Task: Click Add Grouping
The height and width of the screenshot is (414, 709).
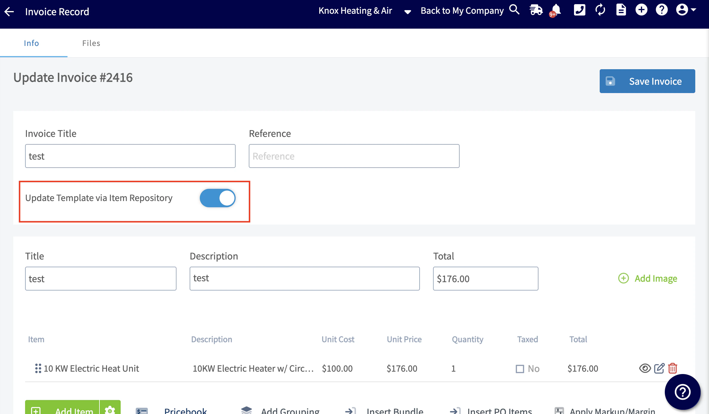Action: point(280,411)
